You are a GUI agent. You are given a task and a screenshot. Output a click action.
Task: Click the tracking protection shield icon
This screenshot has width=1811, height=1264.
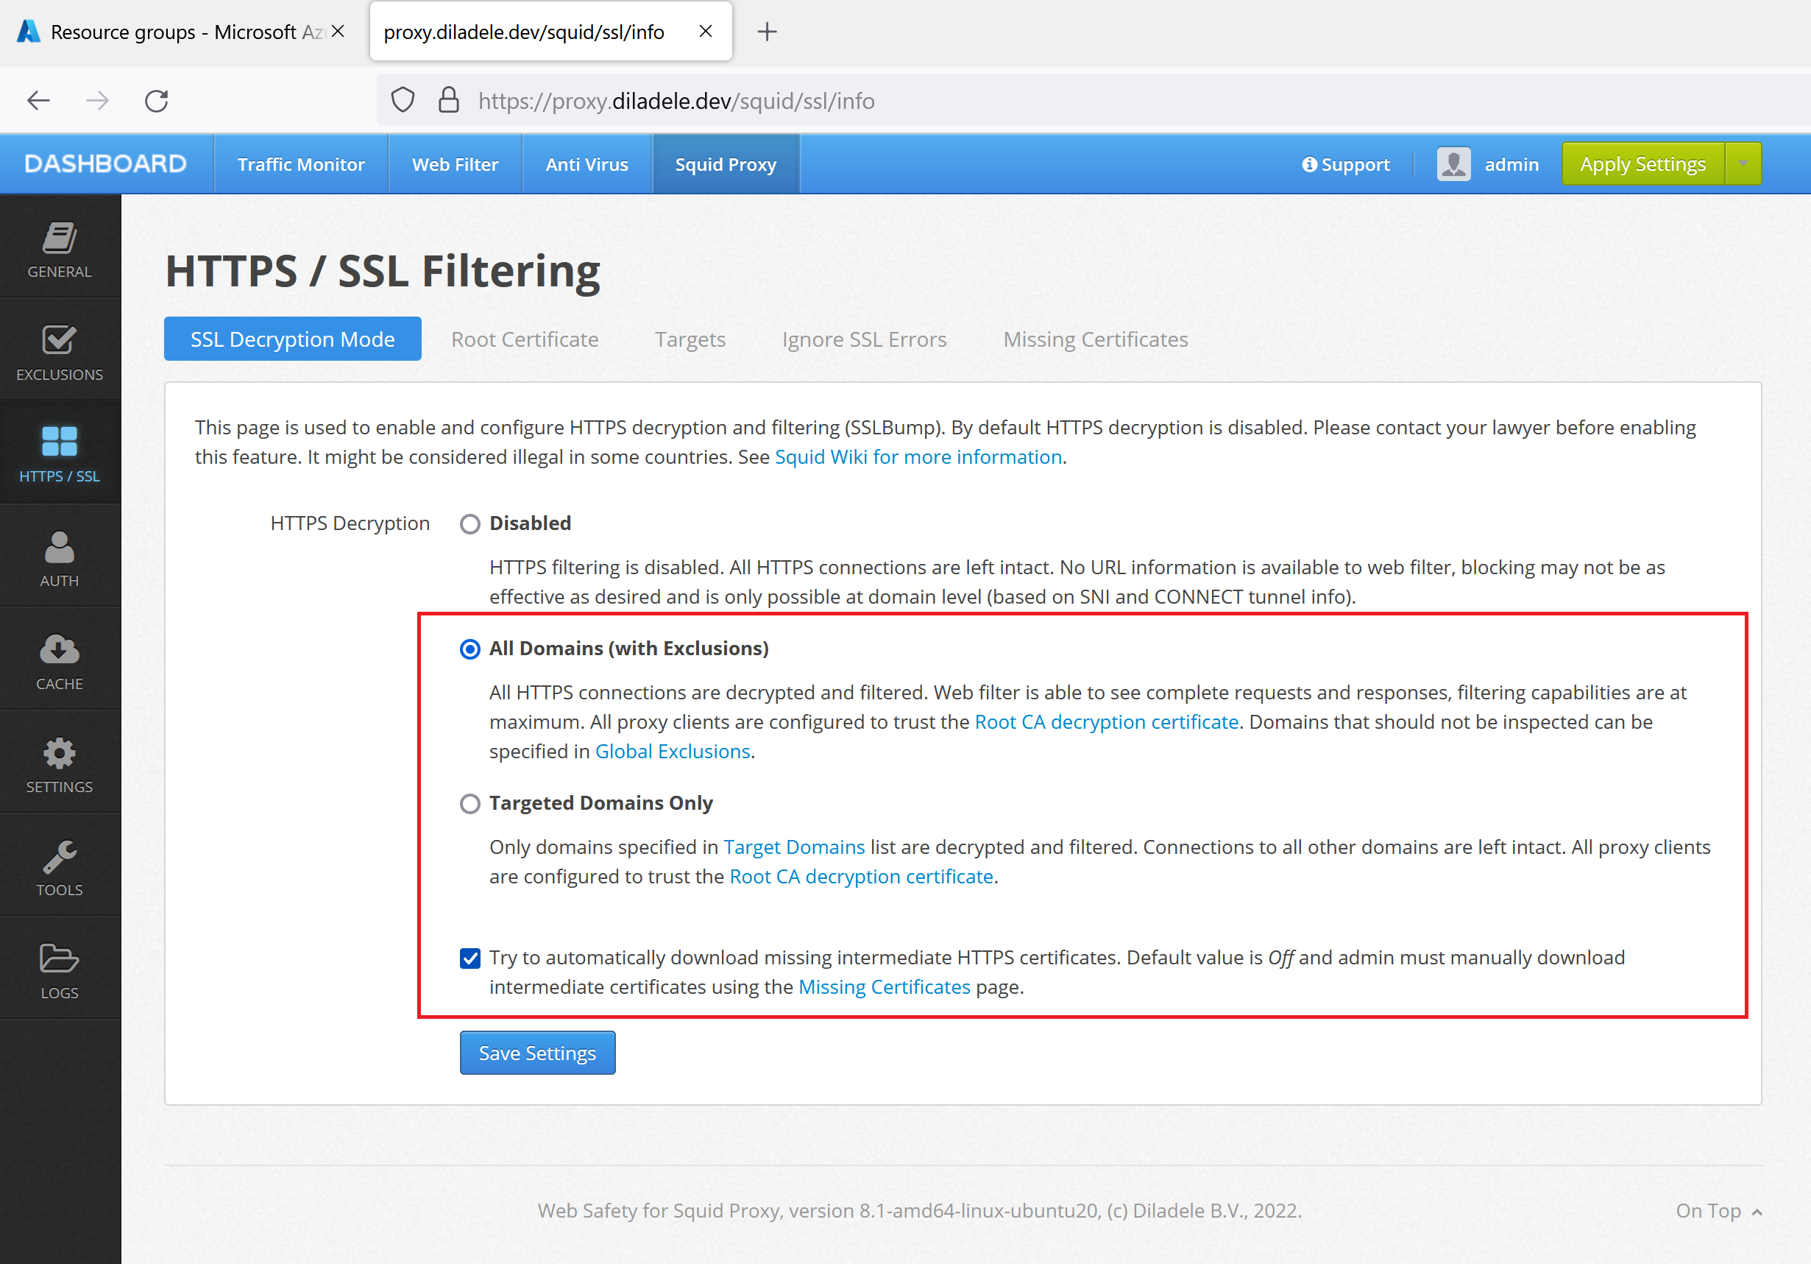(x=403, y=101)
